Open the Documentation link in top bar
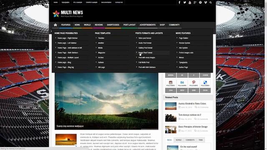 pos(106,2)
